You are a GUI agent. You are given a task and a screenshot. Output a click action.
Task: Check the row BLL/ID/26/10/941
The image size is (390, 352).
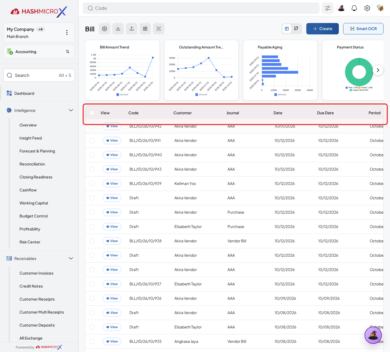[x=92, y=141]
